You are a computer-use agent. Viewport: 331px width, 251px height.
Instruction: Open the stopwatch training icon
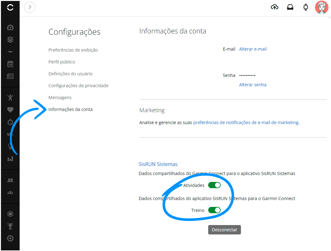click(x=10, y=122)
